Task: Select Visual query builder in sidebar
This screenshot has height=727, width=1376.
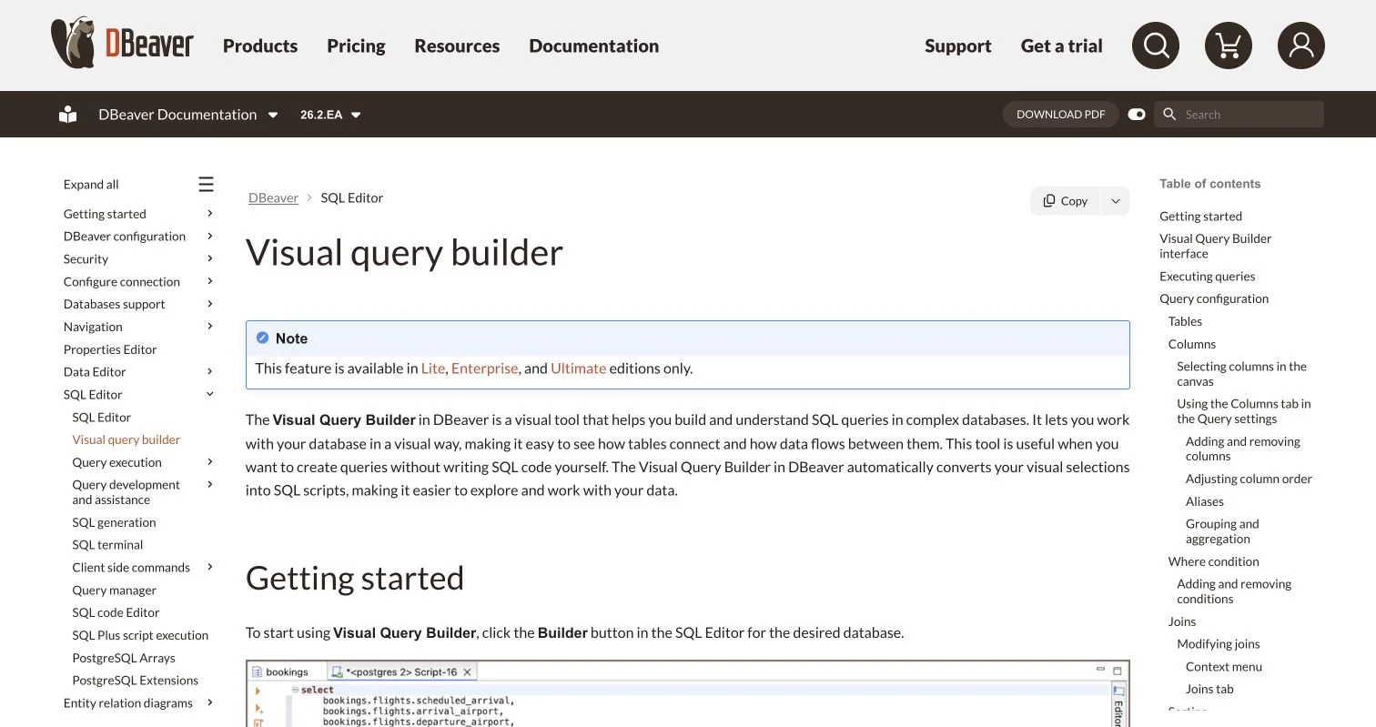Action: tap(126, 439)
